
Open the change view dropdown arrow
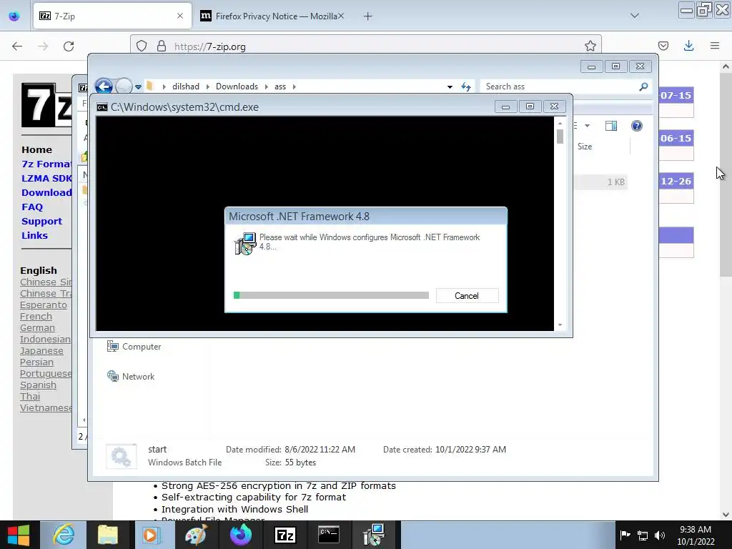click(588, 126)
